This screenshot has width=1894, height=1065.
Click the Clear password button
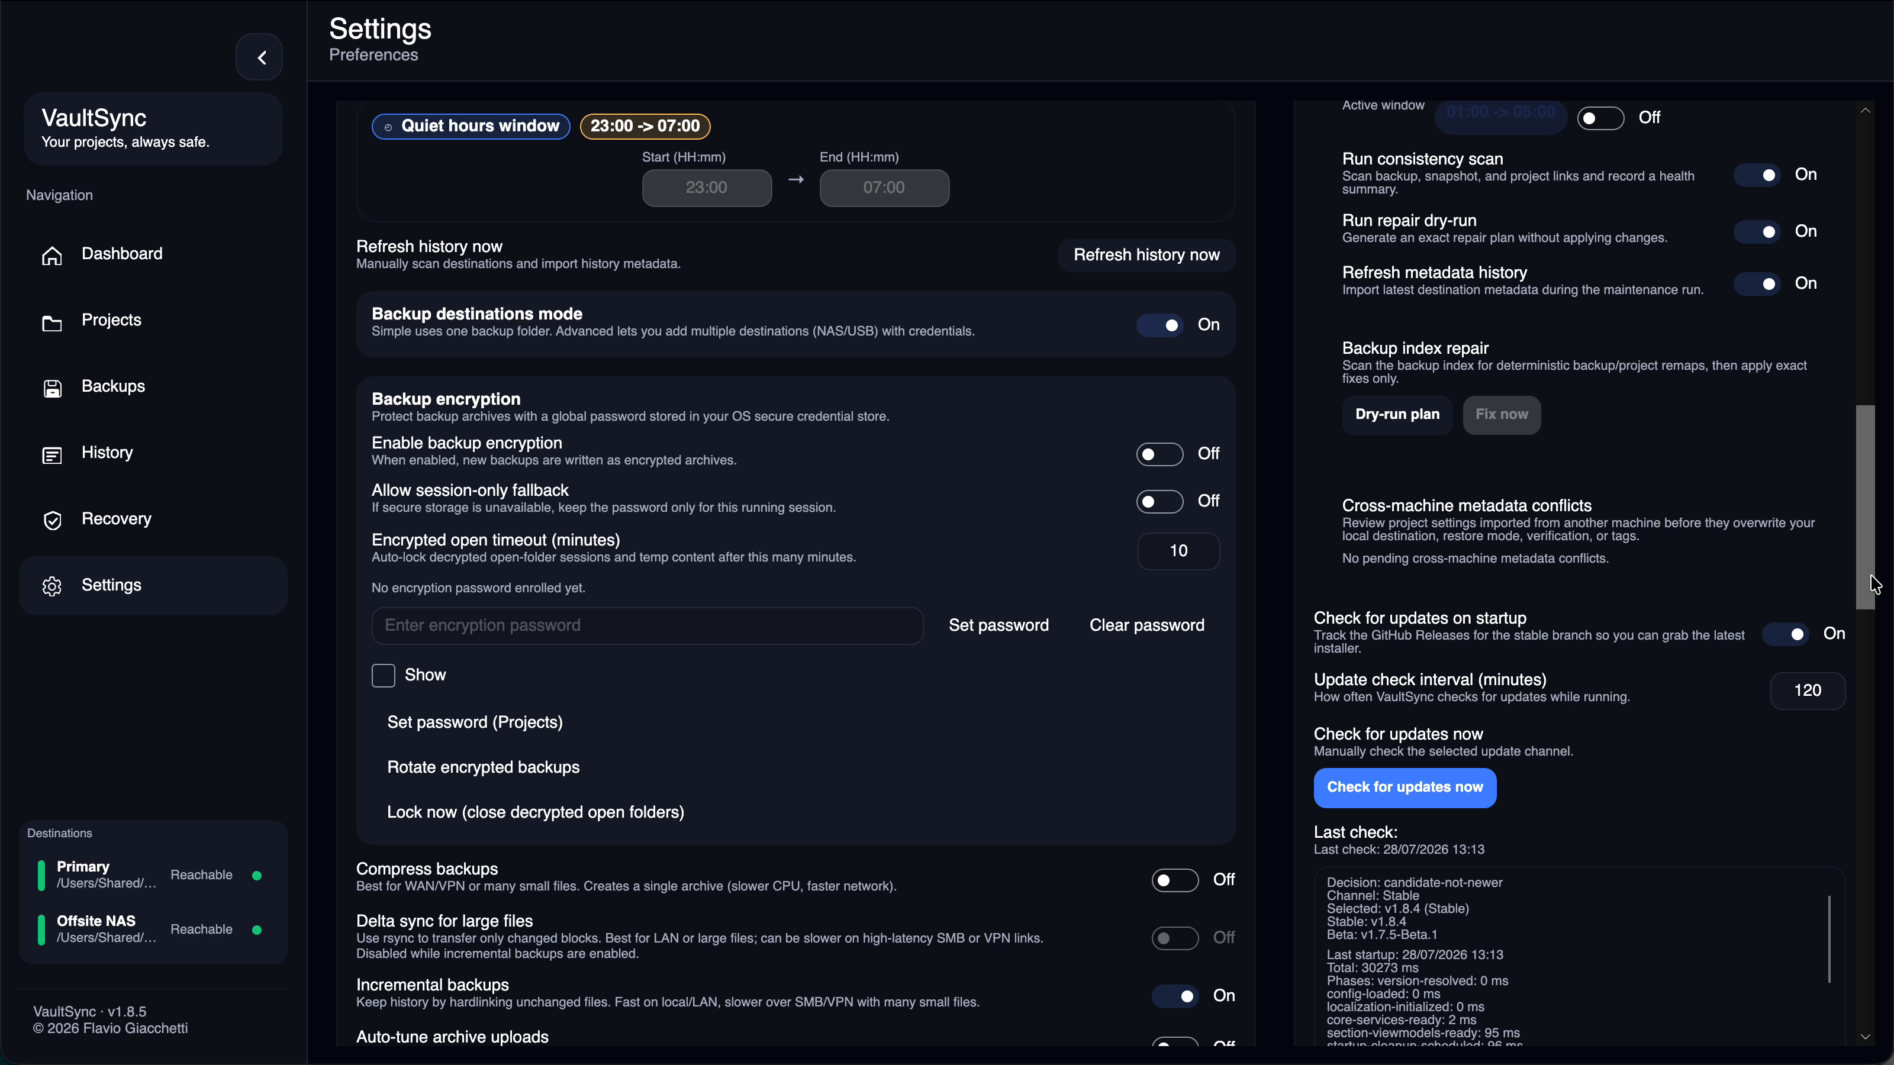click(1146, 625)
